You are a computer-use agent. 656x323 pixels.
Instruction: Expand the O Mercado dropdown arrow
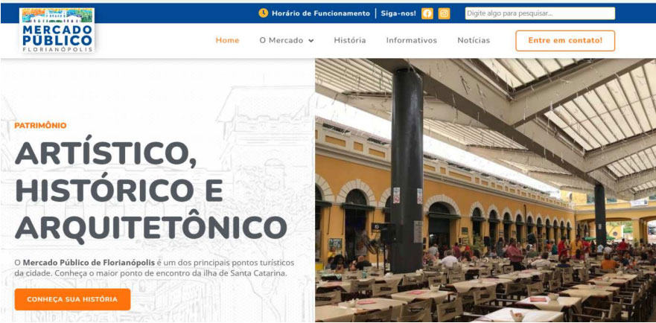point(311,41)
